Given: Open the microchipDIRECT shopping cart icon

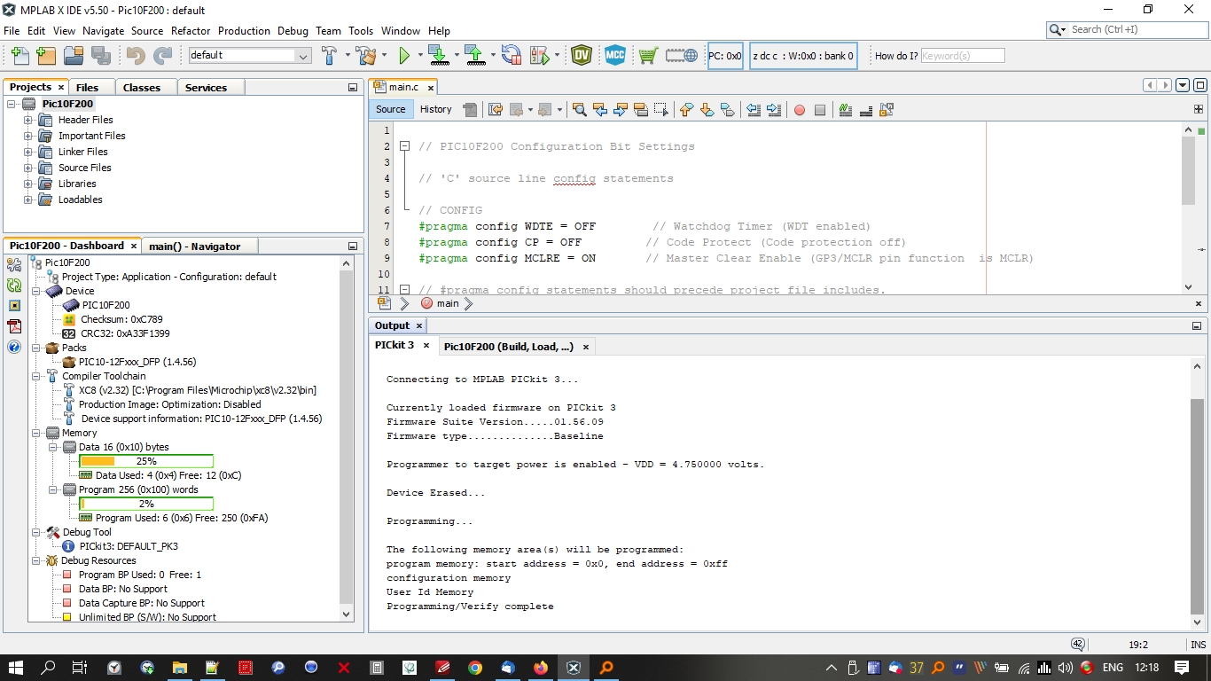Looking at the screenshot, I should point(648,55).
